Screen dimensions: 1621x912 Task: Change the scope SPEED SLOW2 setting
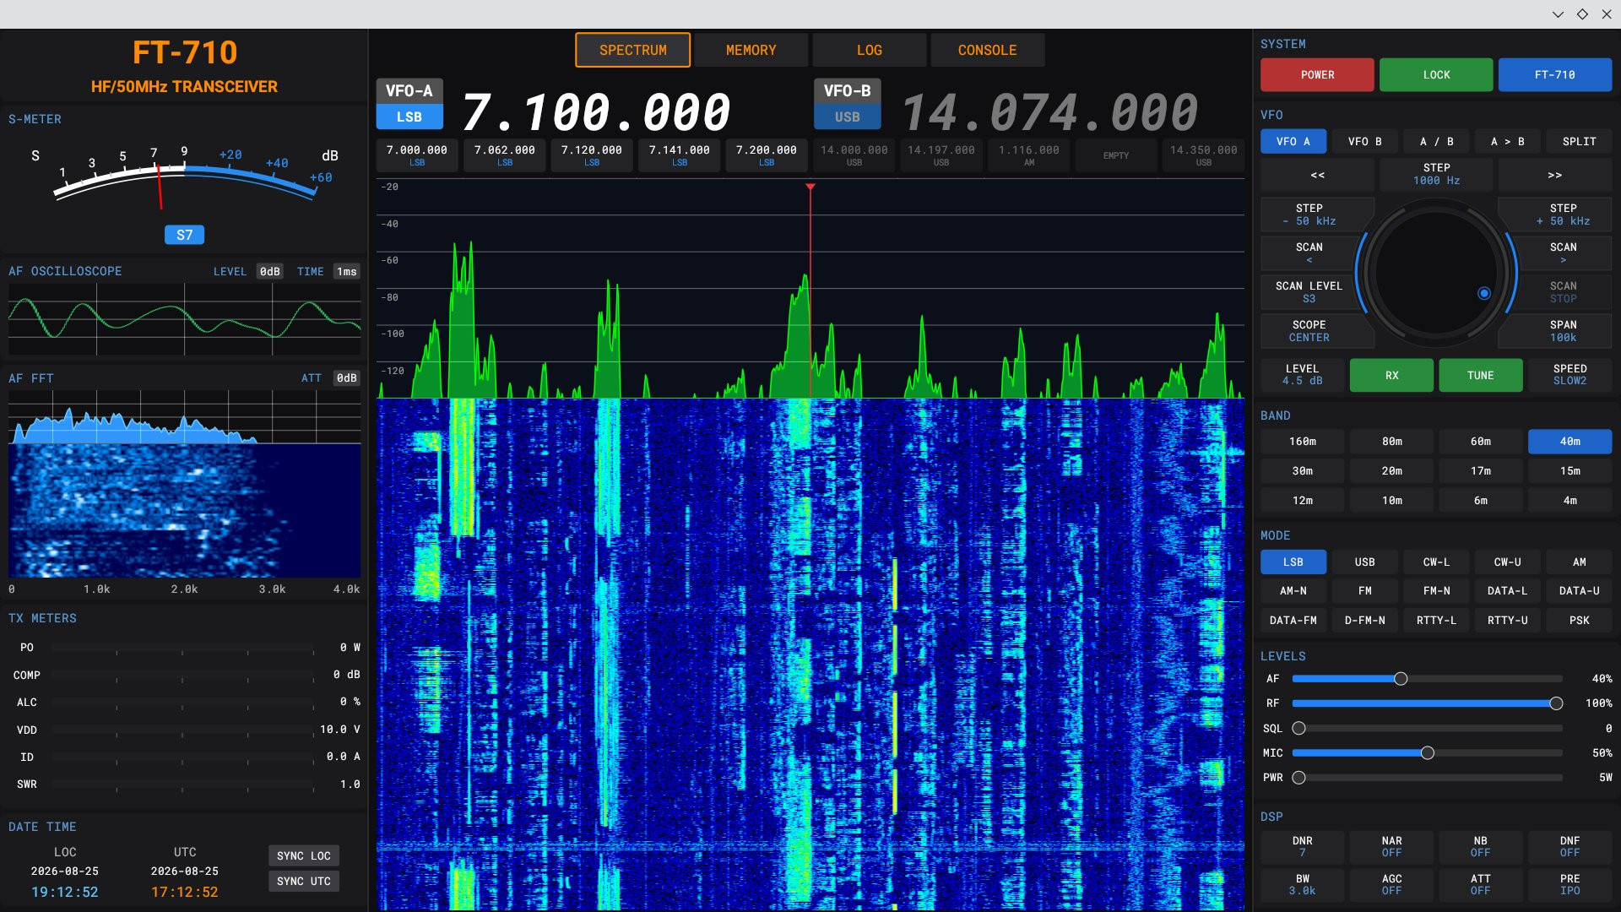(1569, 375)
